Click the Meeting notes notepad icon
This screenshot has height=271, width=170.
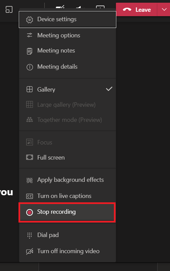pyautogui.click(x=30, y=51)
